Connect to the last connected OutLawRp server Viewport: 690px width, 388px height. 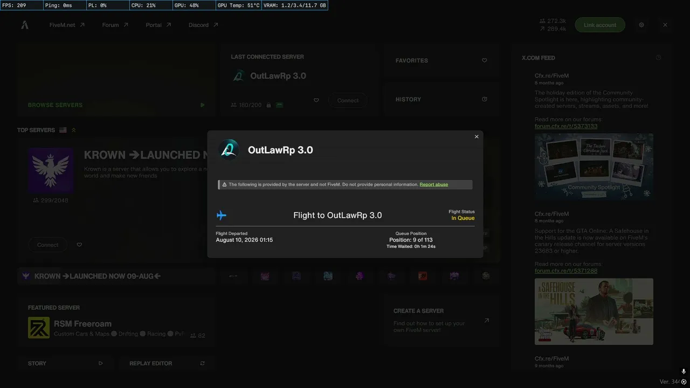tap(348, 100)
